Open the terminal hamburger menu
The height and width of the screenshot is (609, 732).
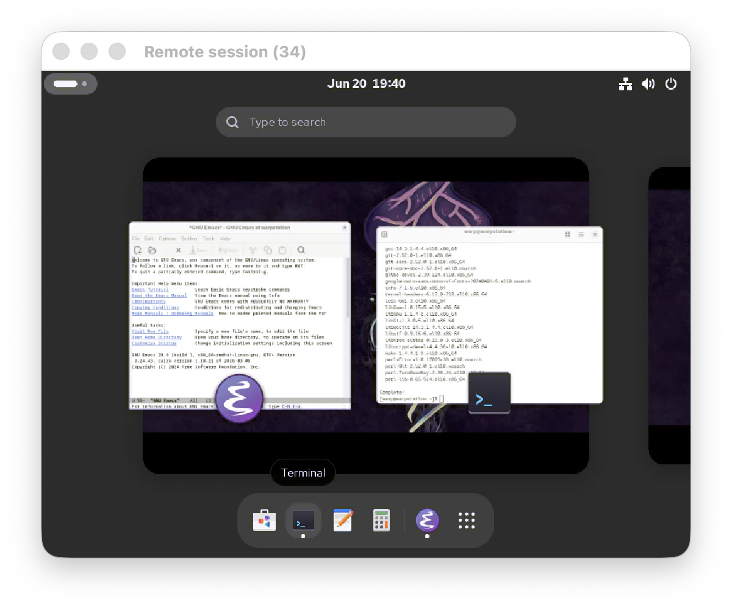click(x=581, y=234)
